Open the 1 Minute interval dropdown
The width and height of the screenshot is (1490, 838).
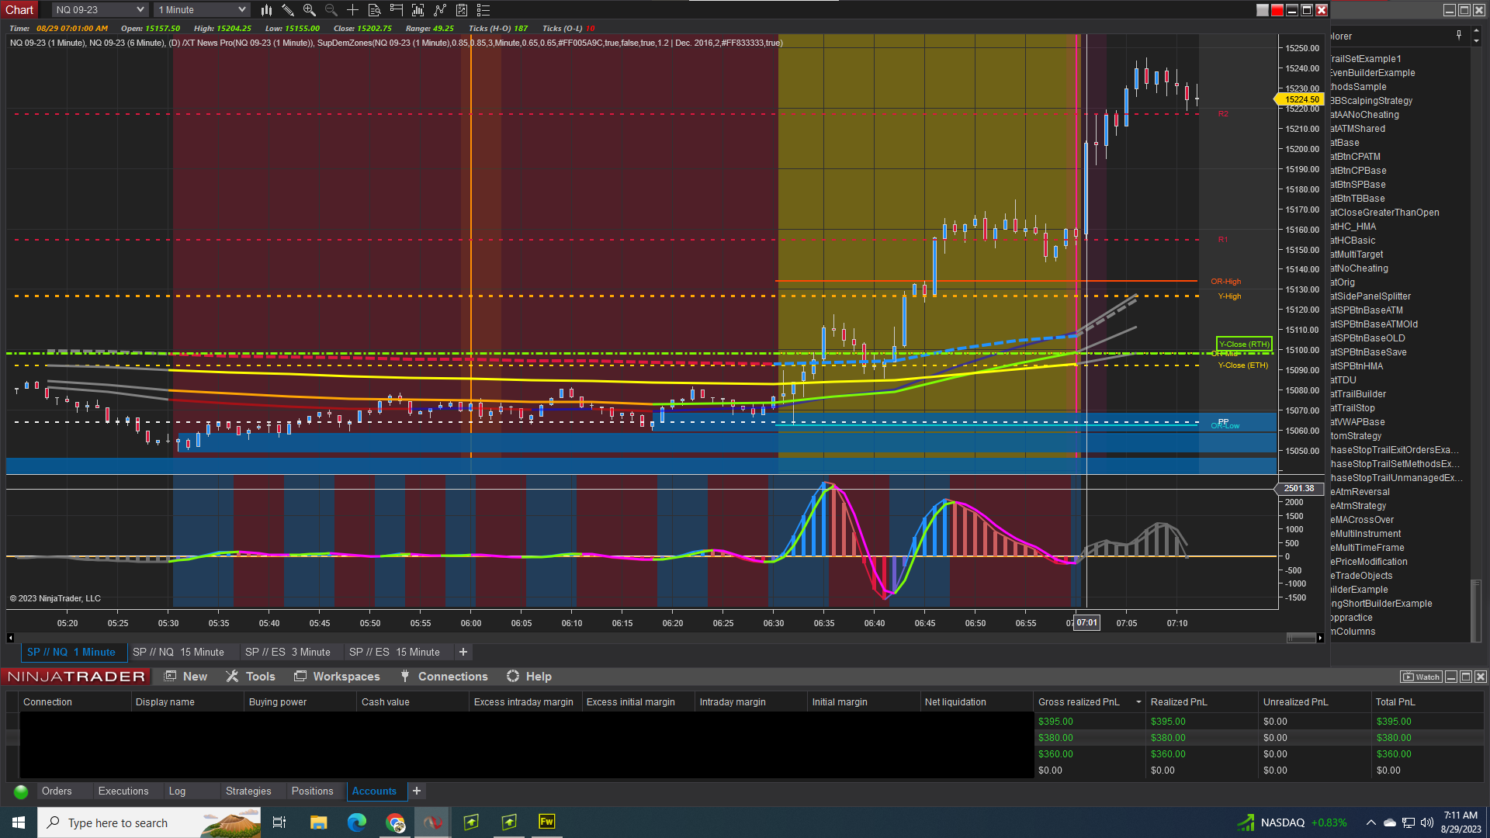click(x=202, y=10)
